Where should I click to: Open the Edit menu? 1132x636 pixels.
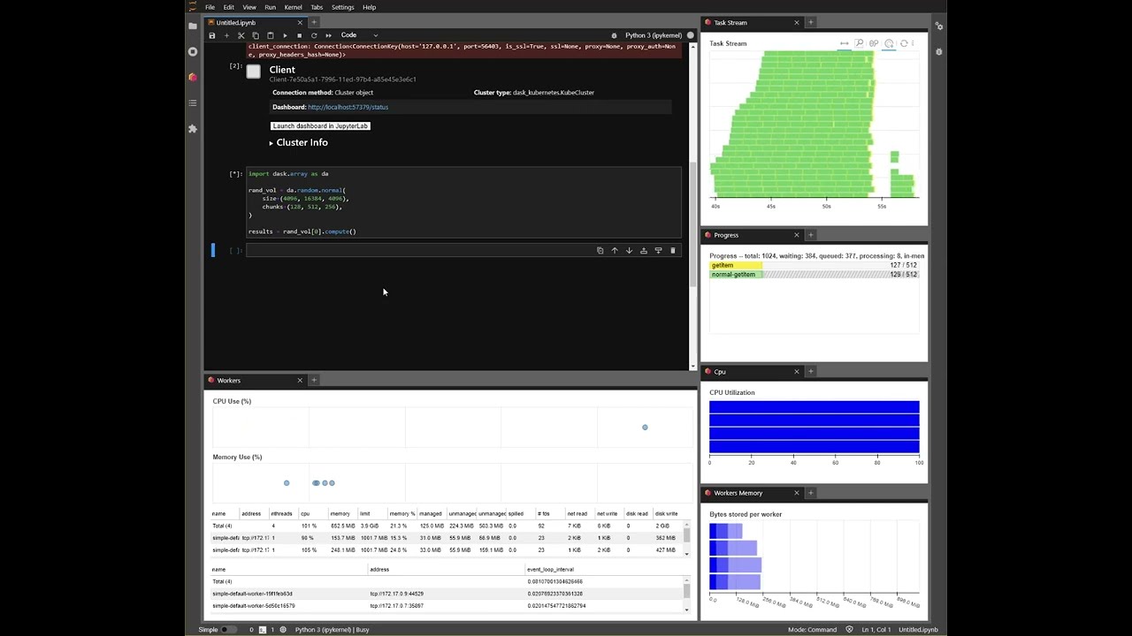coord(228,7)
